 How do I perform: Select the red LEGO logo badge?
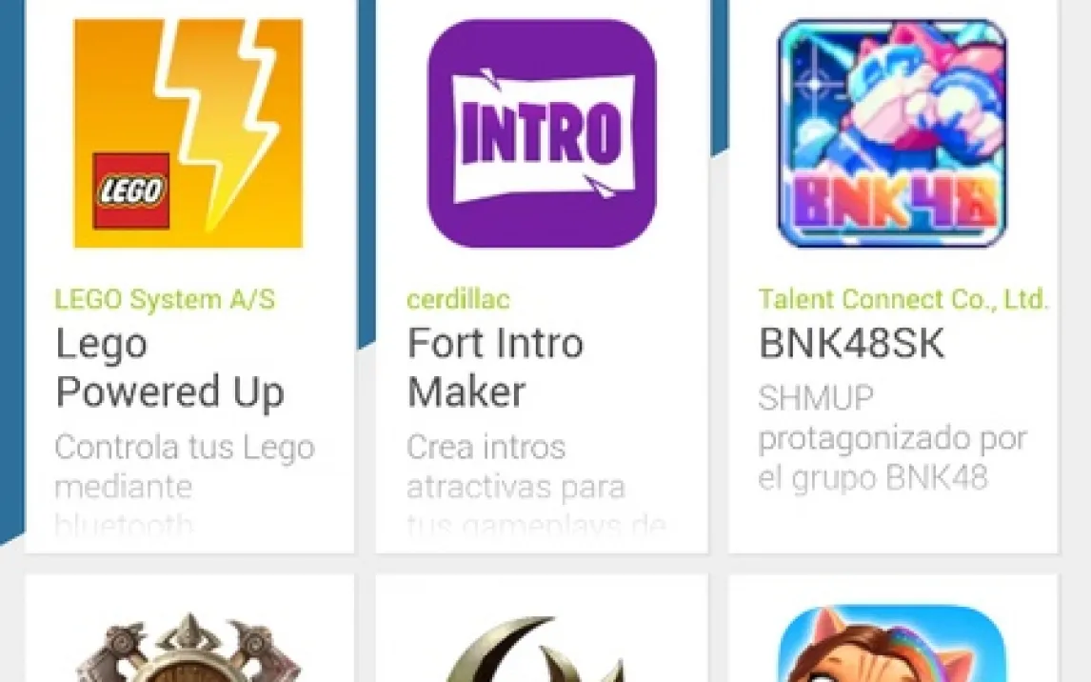[x=130, y=191]
